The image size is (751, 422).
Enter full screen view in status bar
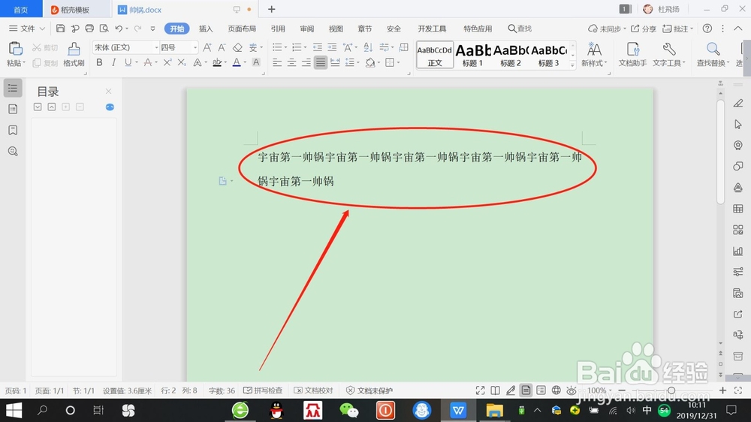coord(480,390)
